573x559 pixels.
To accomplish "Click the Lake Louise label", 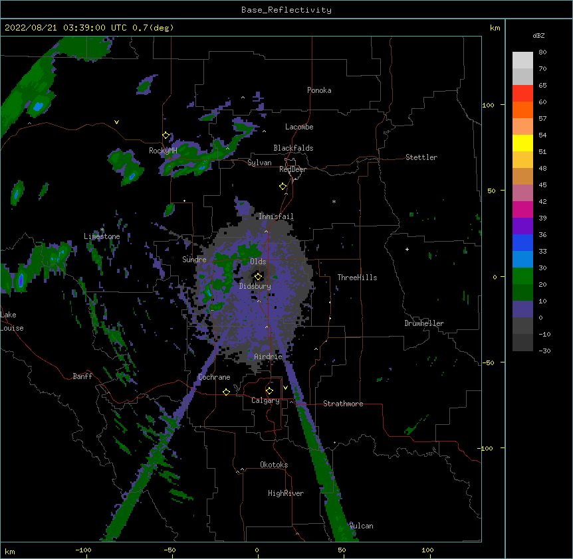I will (x=12, y=321).
